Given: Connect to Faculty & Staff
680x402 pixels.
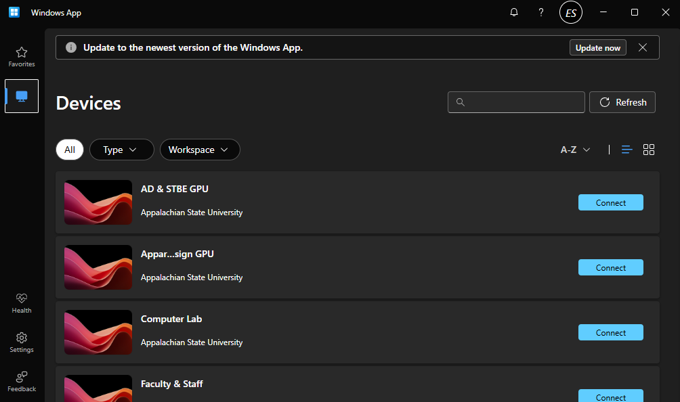Looking at the screenshot, I should [x=611, y=396].
